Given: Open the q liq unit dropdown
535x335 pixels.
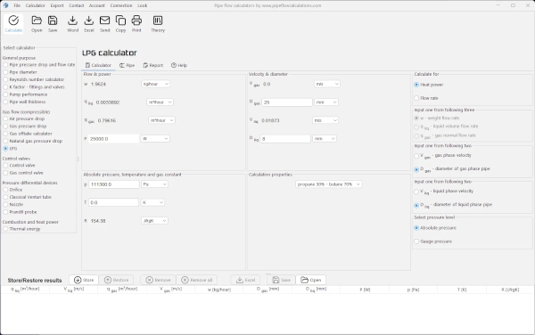Looking at the screenshot, I should tap(160, 102).
